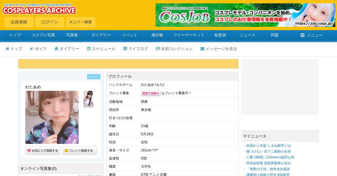
Task: Click the calendar スケジュール icon
Action: point(89,49)
